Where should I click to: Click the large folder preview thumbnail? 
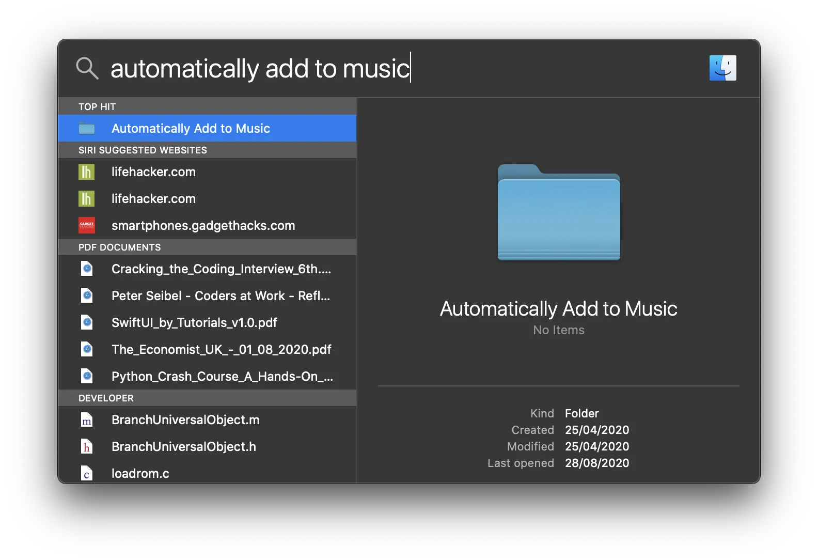559,212
